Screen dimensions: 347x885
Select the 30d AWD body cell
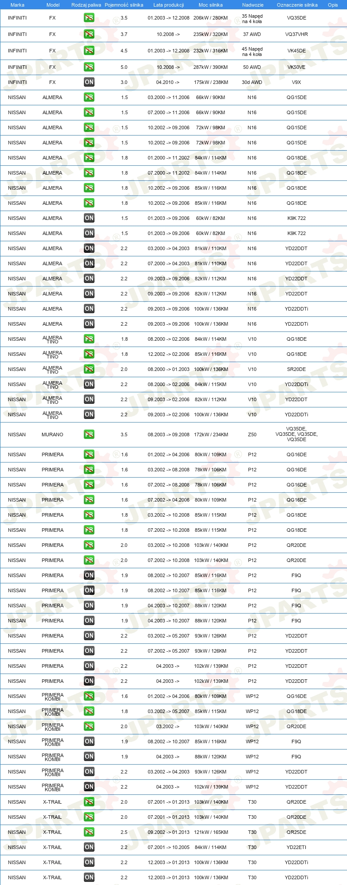tap(252, 82)
